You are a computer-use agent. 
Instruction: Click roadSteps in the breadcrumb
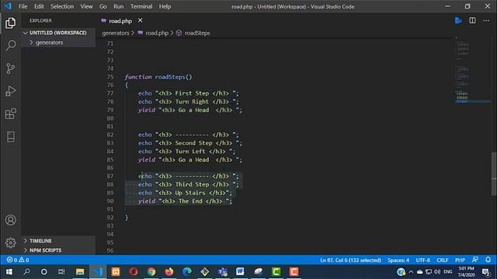[197, 33]
